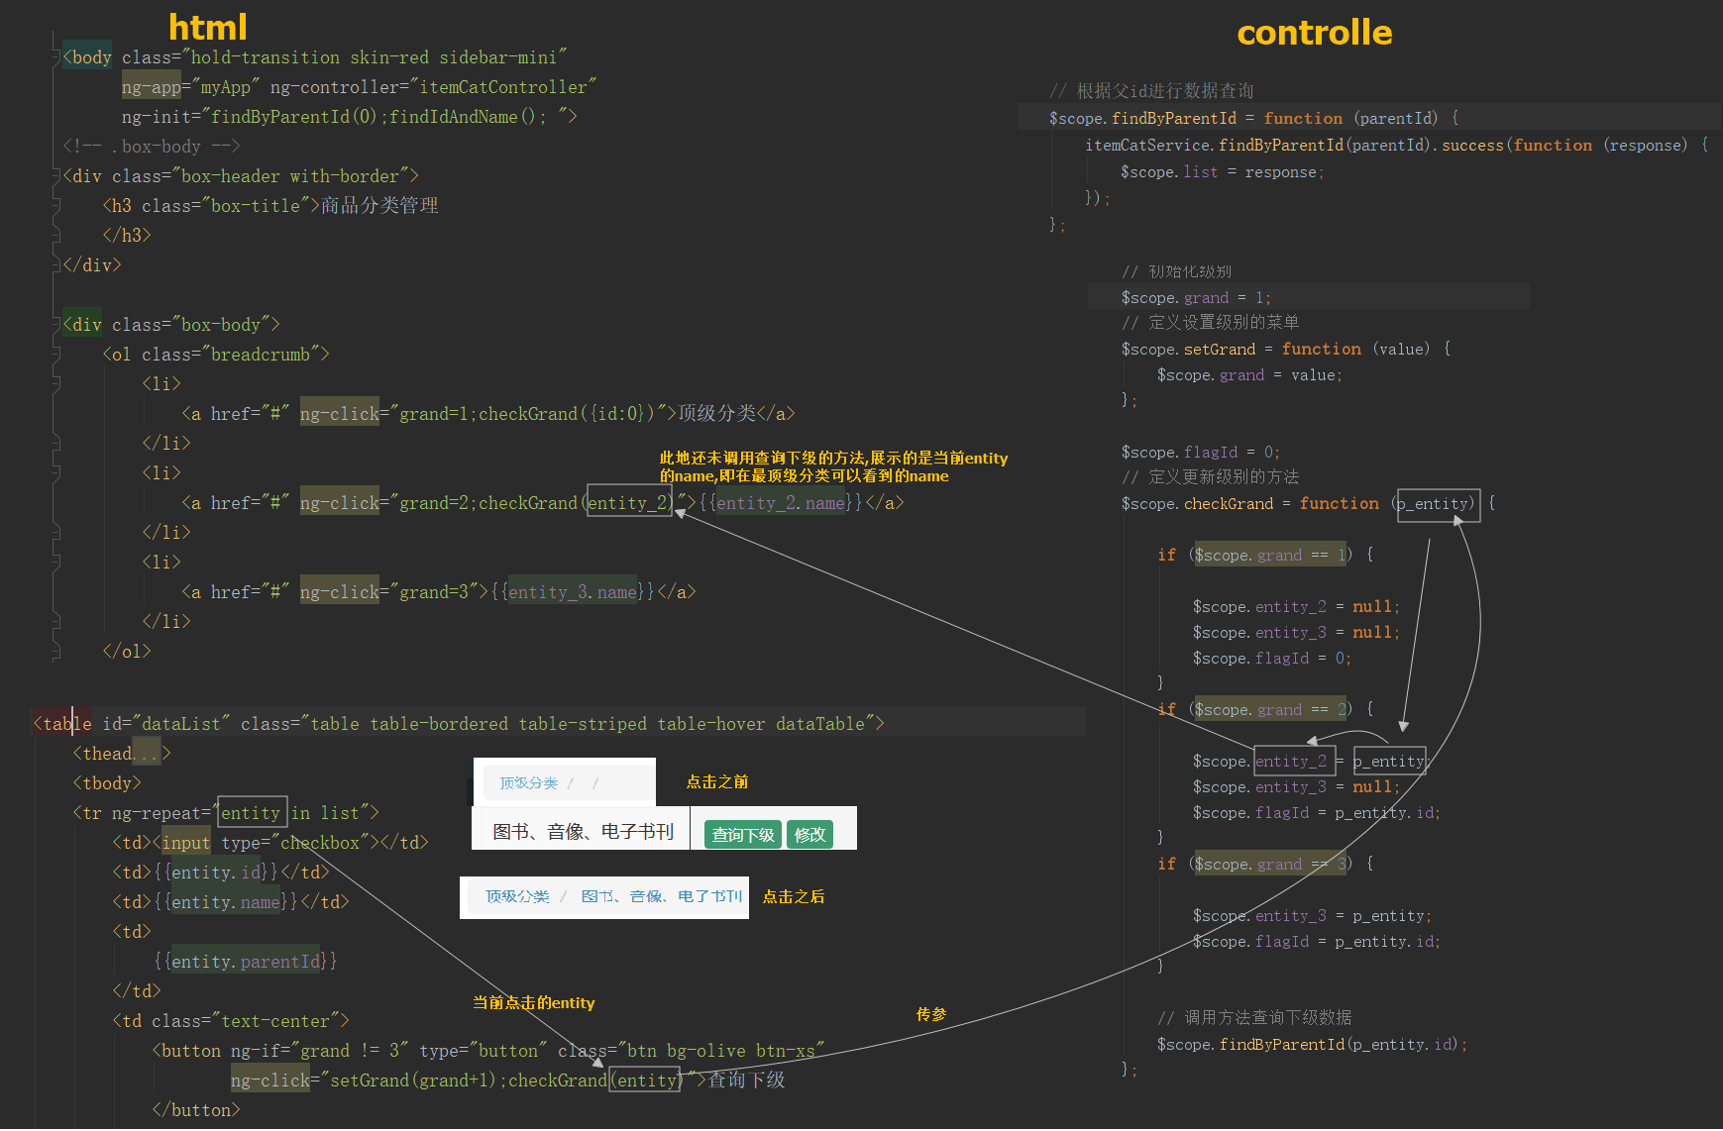Click the $scope.grand = 1 line
Viewport: 1723px width, 1131px height.
point(1196,297)
